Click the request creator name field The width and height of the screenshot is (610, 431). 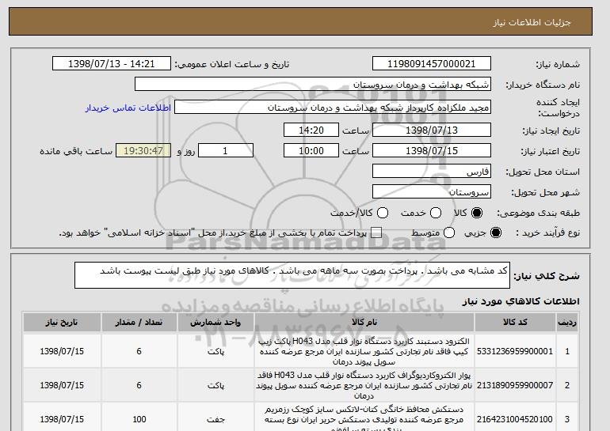pos(333,108)
